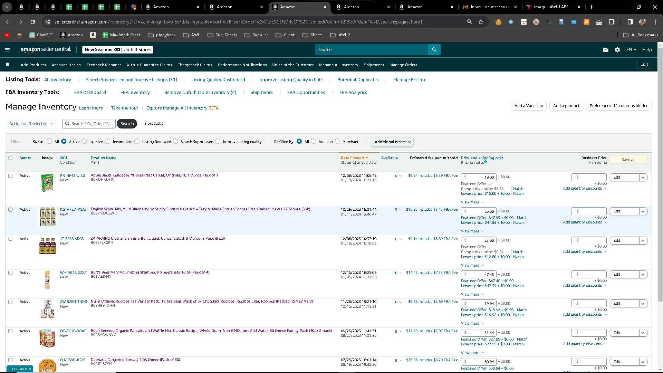The height and width of the screenshot is (373, 663).
Task: Click the Add a Variation button
Action: pos(529,106)
